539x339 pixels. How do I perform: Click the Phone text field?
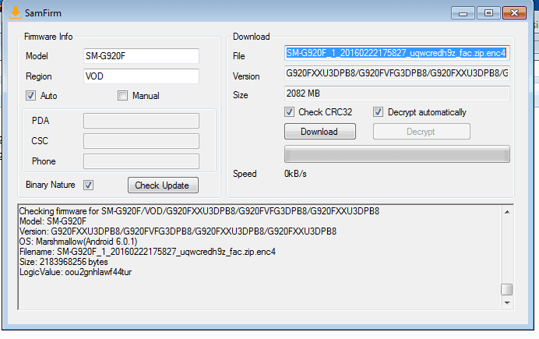click(141, 161)
